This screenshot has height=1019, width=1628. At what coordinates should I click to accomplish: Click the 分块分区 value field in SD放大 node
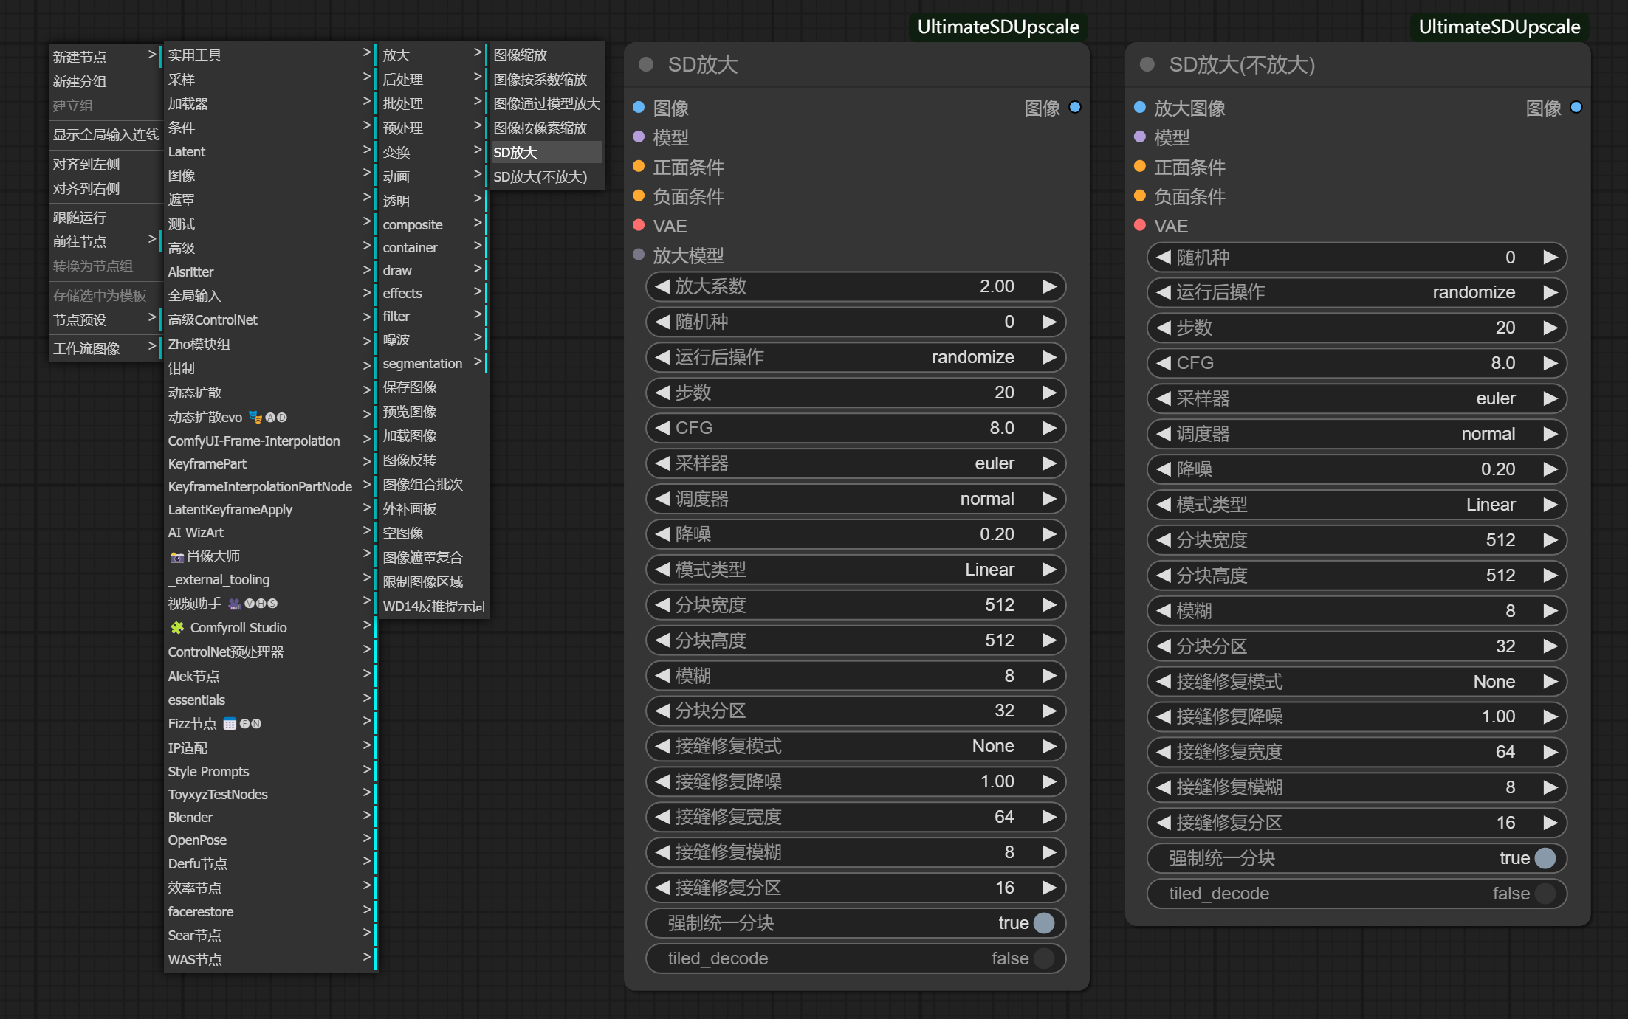pyautogui.click(x=856, y=711)
